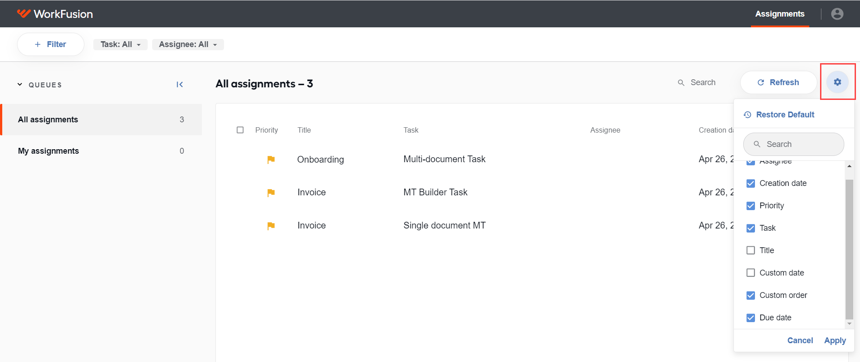Open the column settings gear icon
Viewport: 860px width, 362px height.
tap(838, 82)
